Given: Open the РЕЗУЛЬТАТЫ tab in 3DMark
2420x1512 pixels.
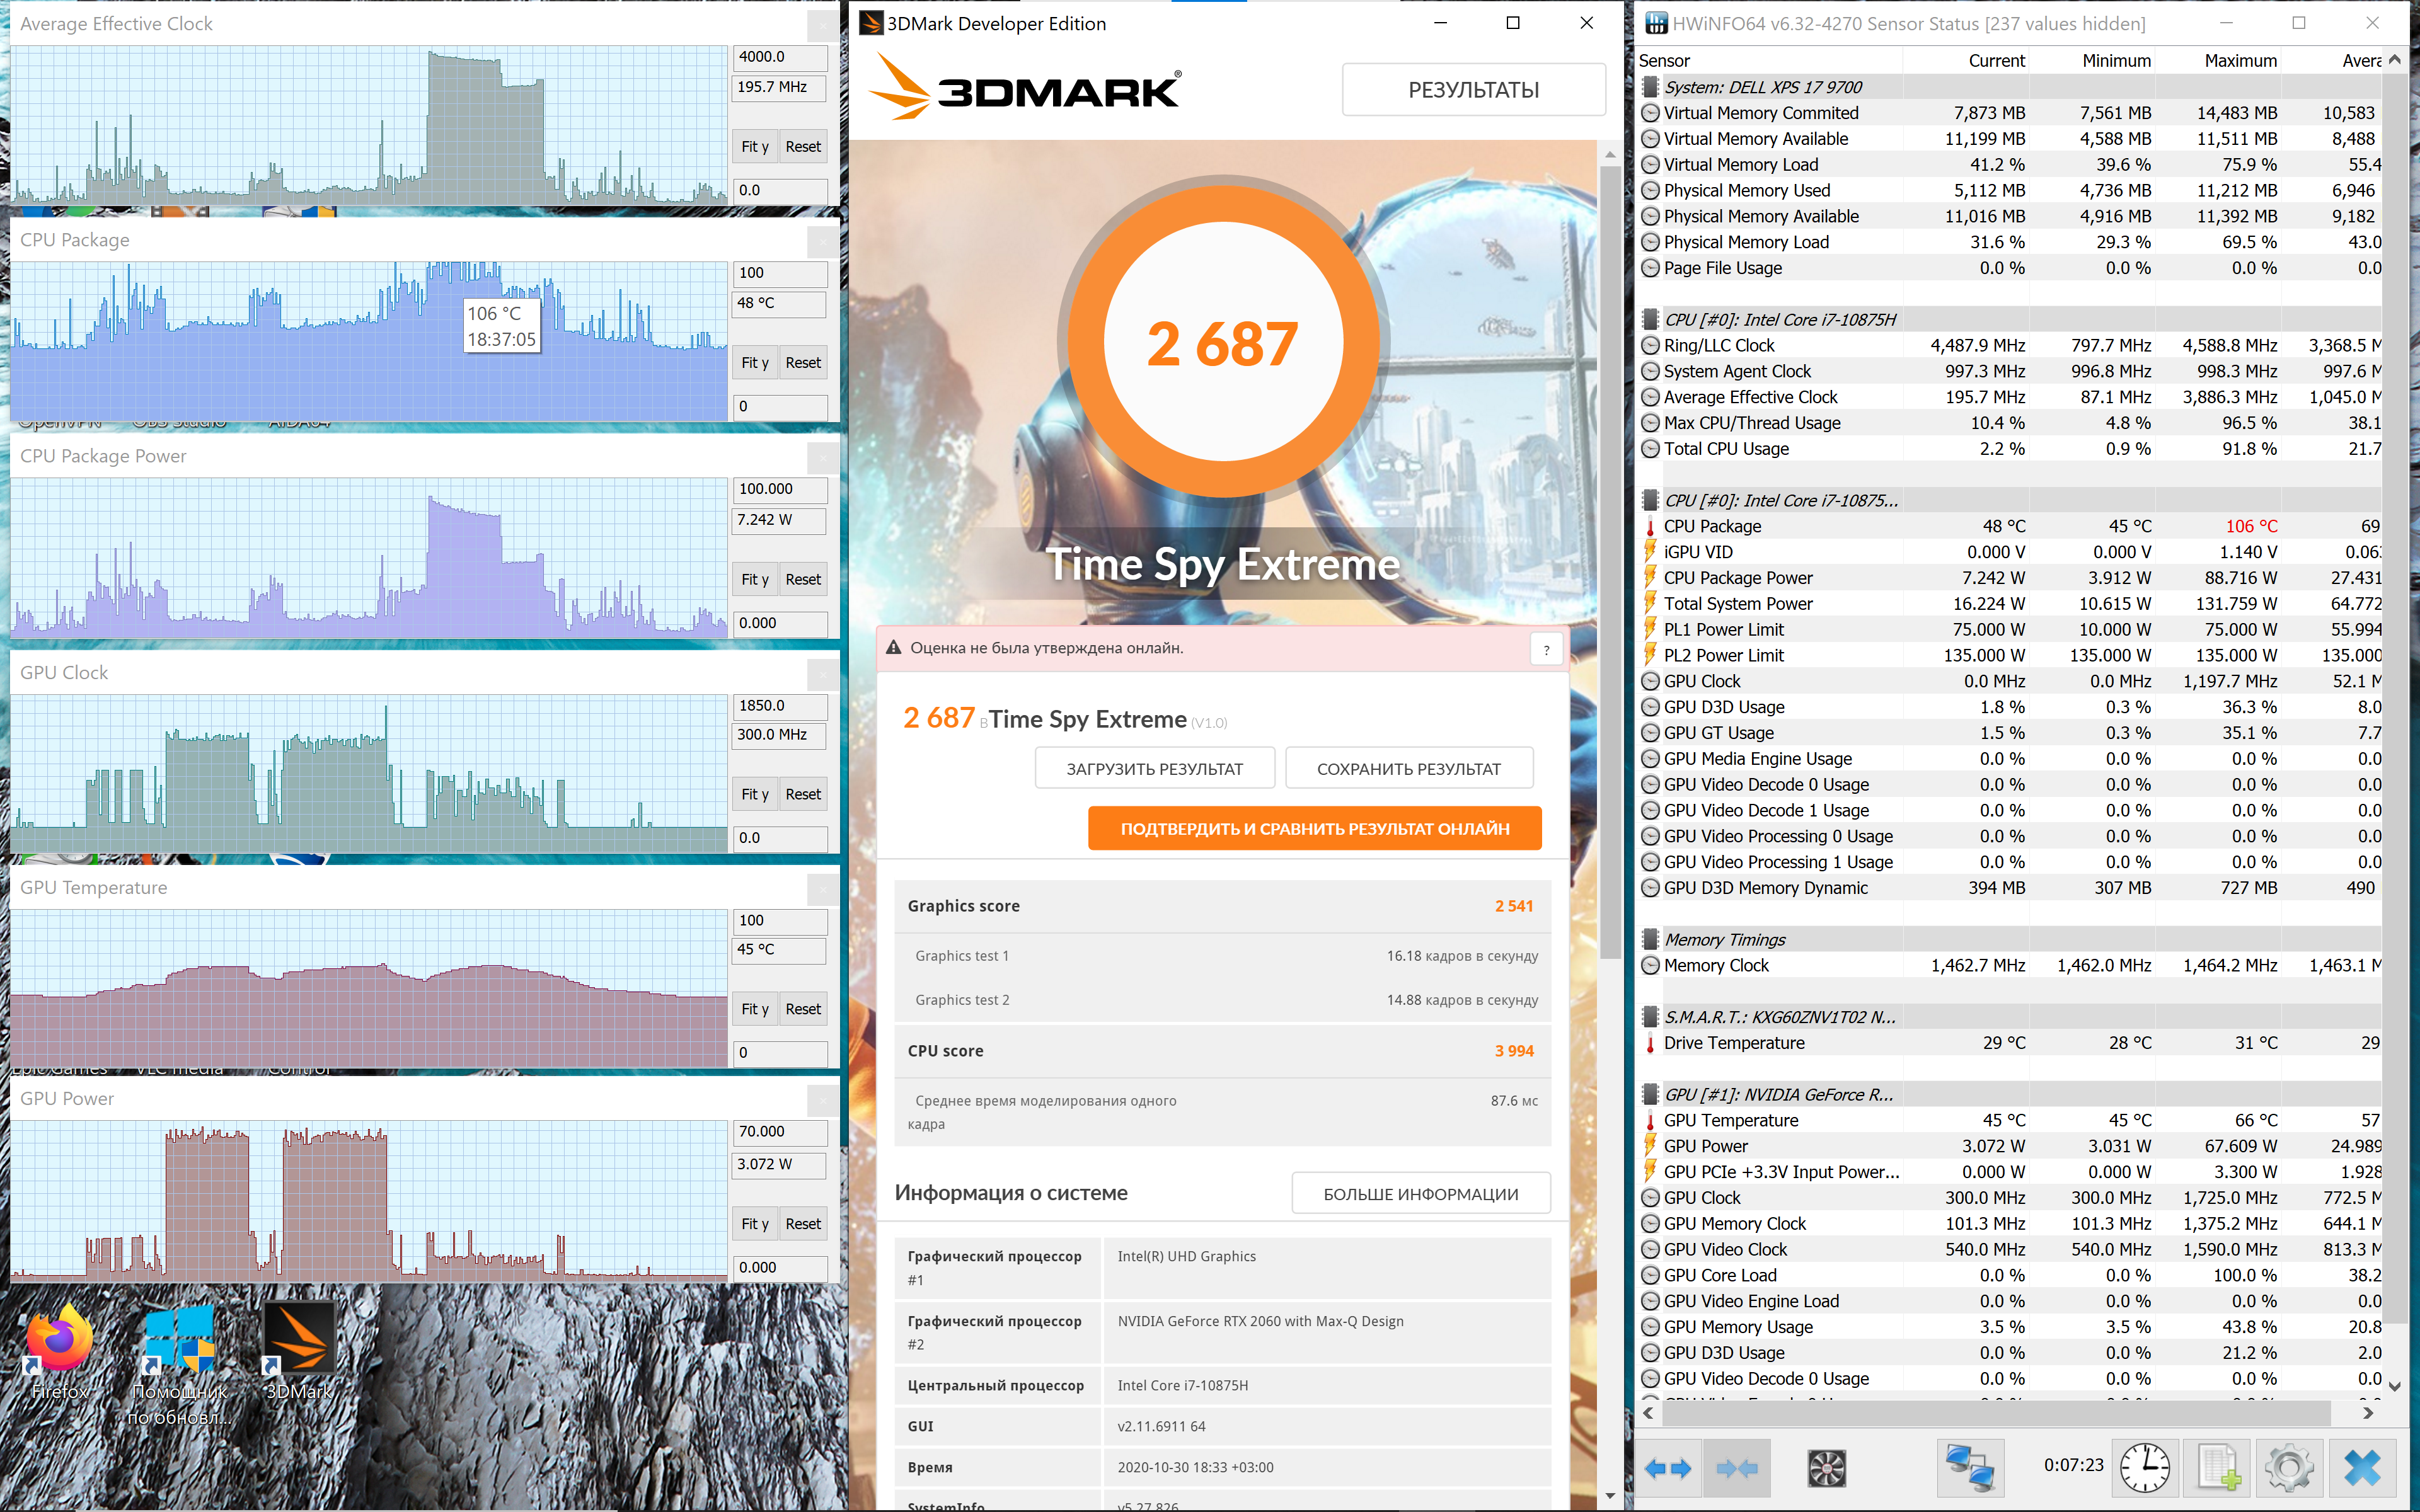Looking at the screenshot, I should [1473, 90].
